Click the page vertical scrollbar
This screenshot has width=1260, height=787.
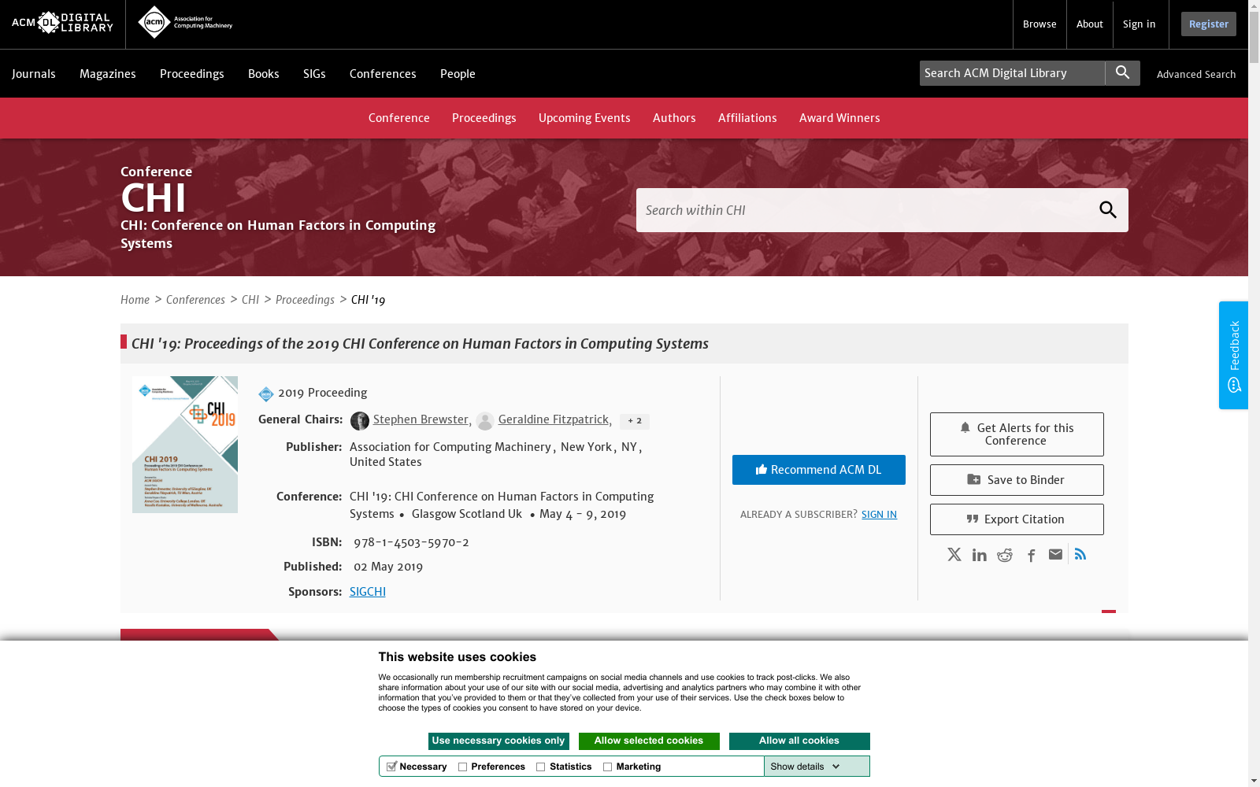click(x=1254, y=393)
